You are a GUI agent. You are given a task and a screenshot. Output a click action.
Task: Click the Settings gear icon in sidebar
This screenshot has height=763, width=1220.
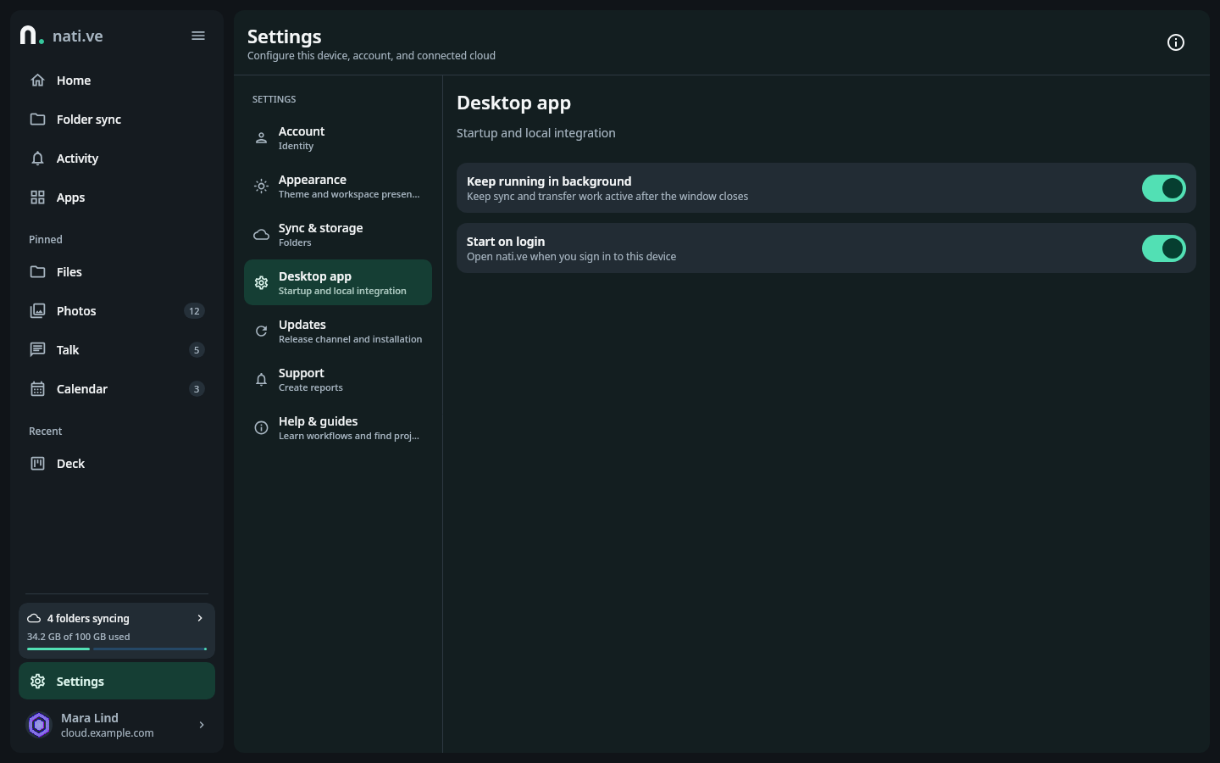click(x=37, y=682)
